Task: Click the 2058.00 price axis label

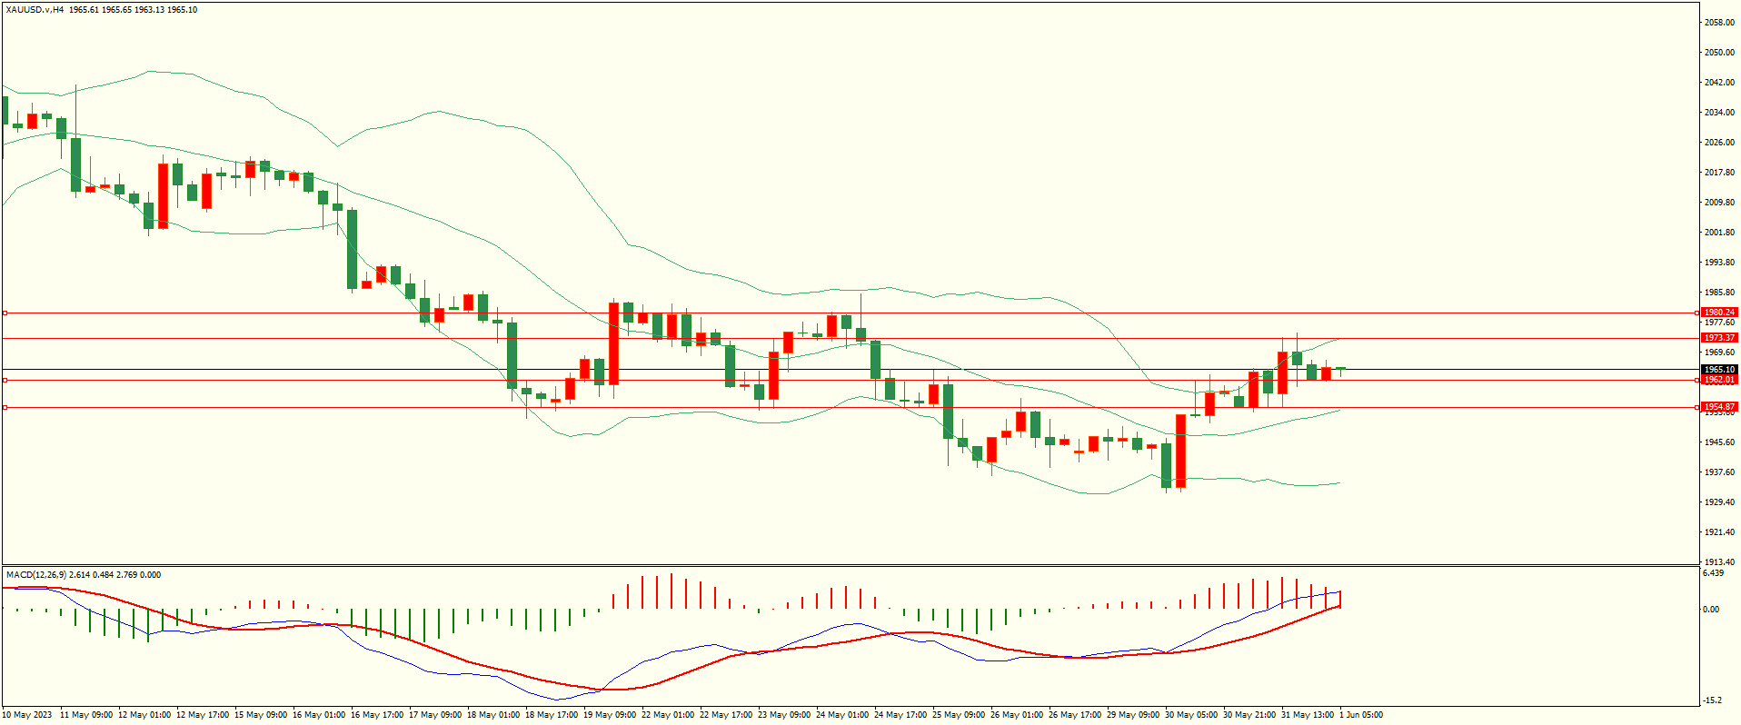Action: coord(1719,23)
